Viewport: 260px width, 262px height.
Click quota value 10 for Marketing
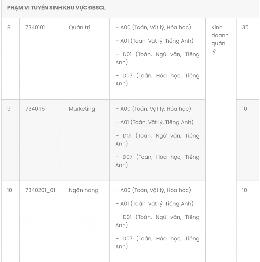244,109
